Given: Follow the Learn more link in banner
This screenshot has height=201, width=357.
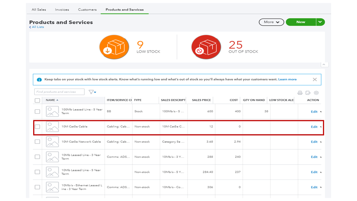Looking at the screenshot, I should [x=287, y=79].
